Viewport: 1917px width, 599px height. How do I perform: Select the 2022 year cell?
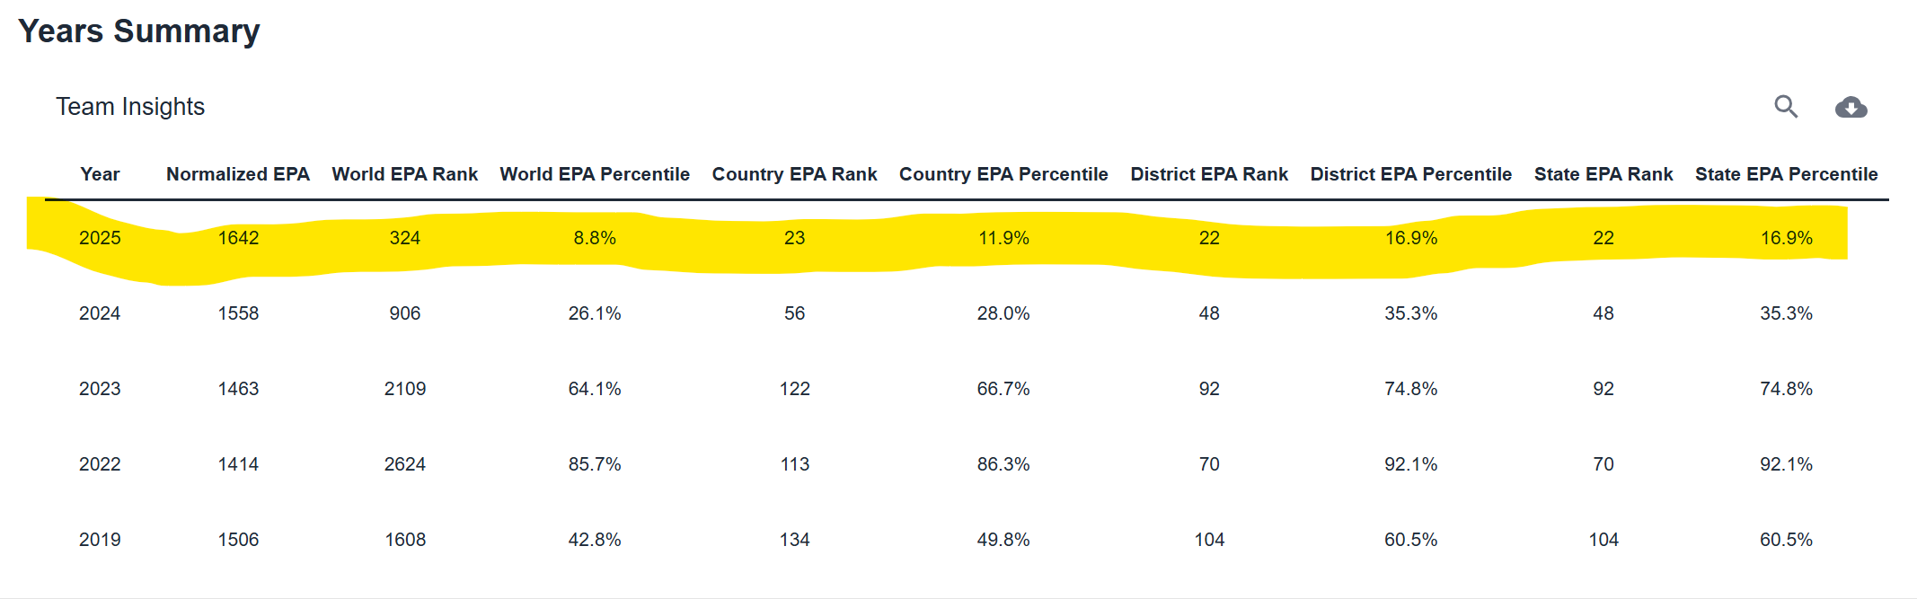coord(100,464)
